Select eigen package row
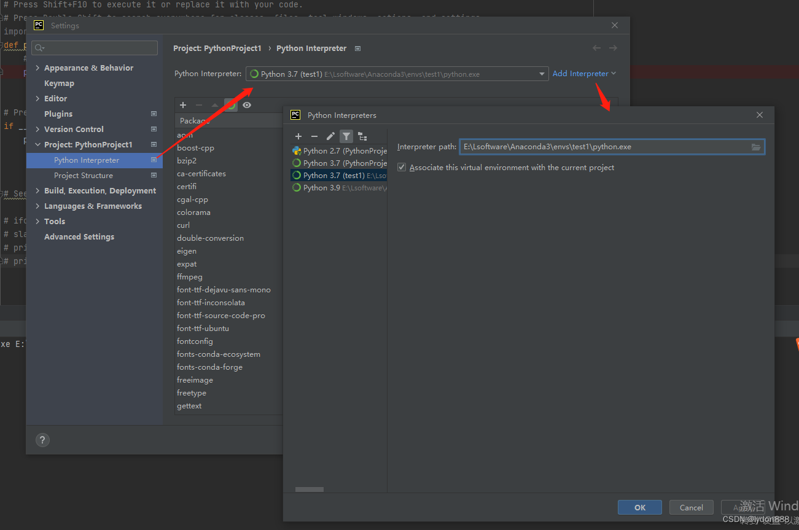The image size is (799, 530). (229, 251)
